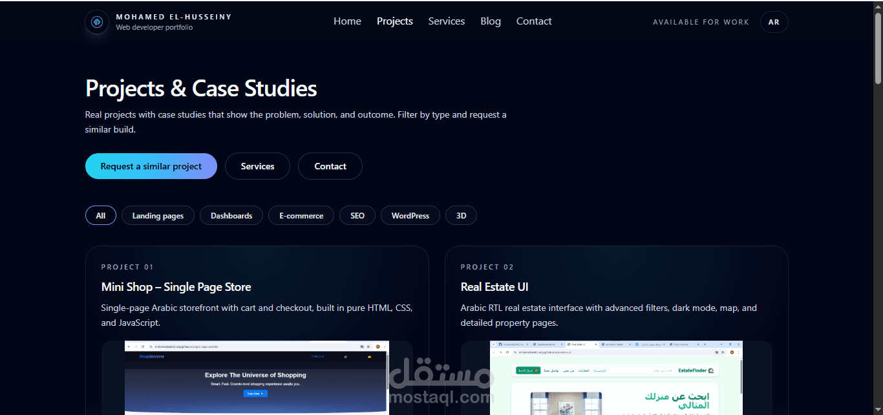Open the Real Estate UI project title
883x415 pixels.
[x=495, y=287]
